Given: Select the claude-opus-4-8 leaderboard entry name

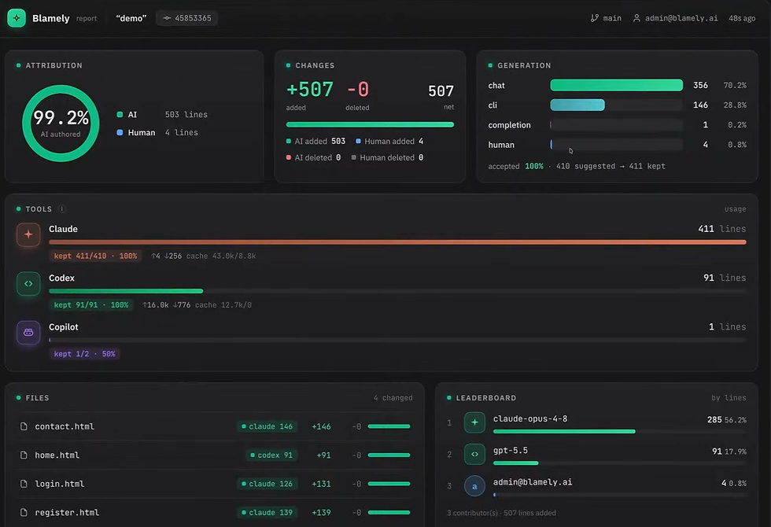Looking at the screenshot, I should click(530, 418).
